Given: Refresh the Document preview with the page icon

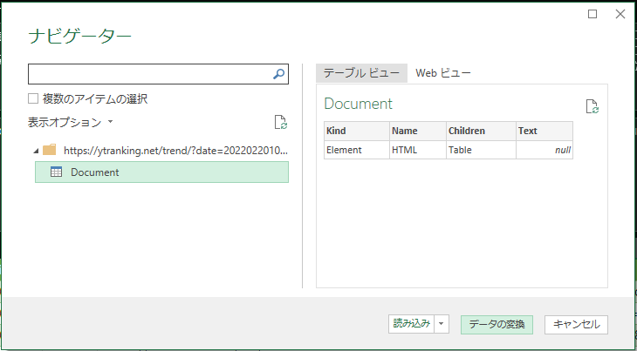Looking at the screenshot, I should point(592,106).
